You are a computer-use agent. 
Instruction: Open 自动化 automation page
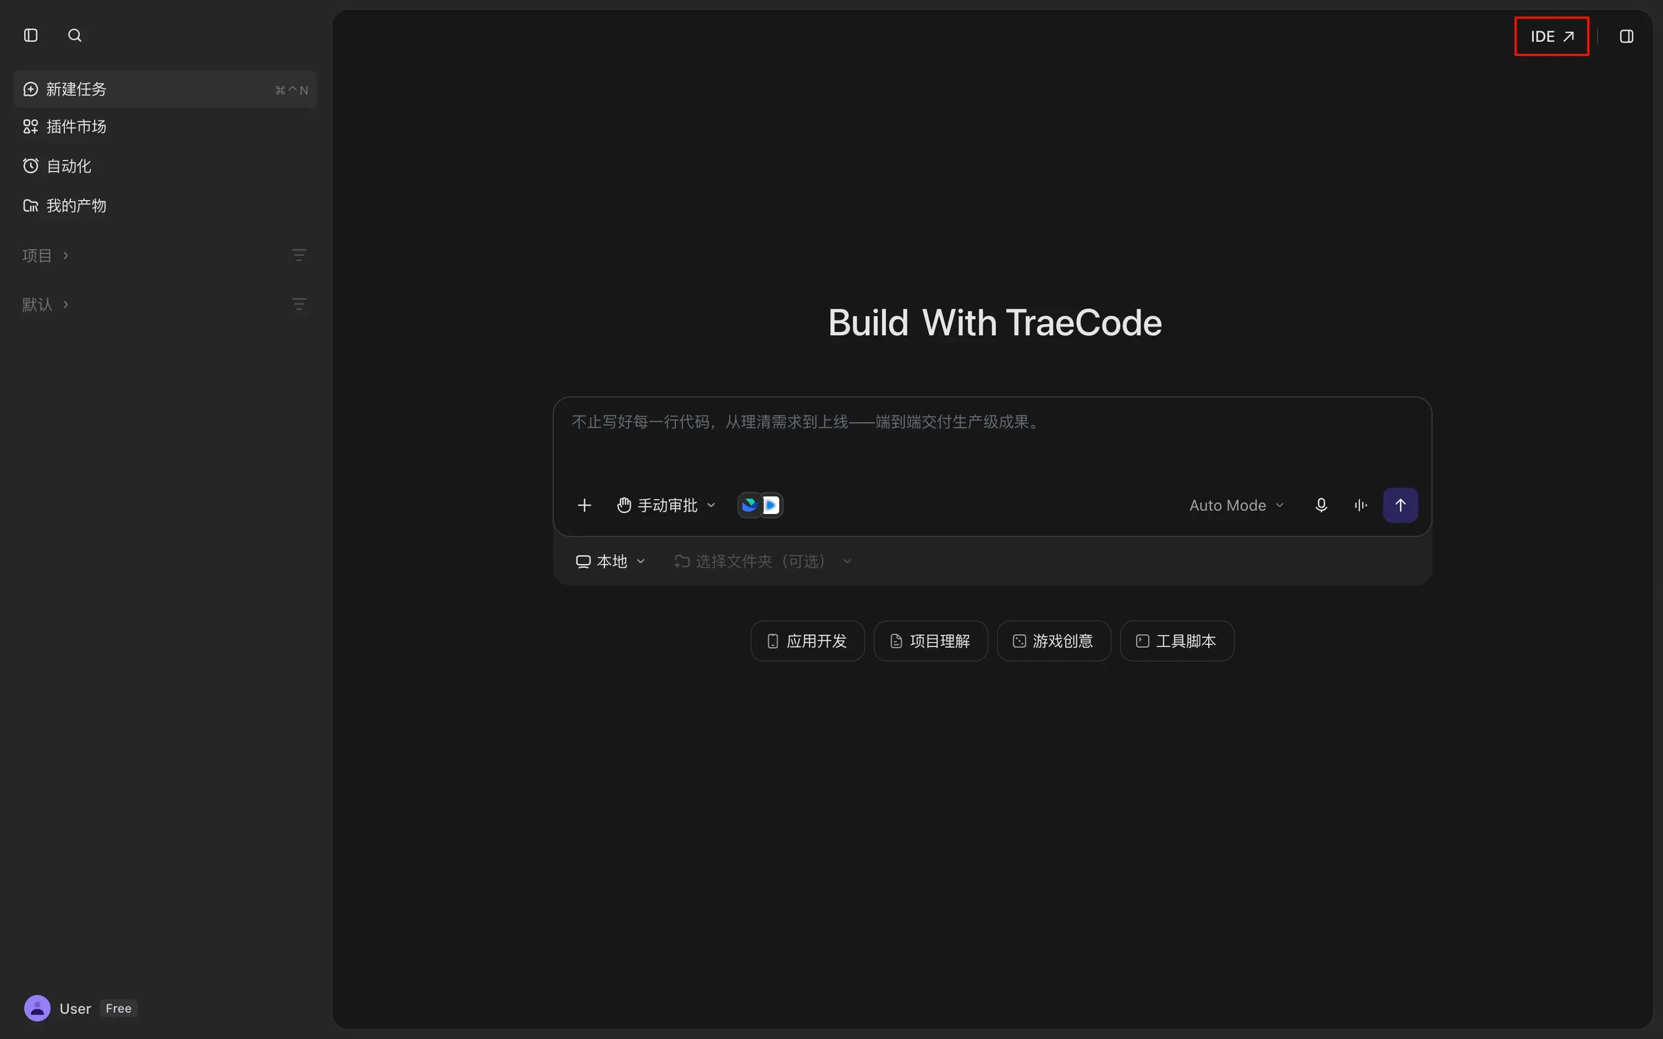click(165, 166)
